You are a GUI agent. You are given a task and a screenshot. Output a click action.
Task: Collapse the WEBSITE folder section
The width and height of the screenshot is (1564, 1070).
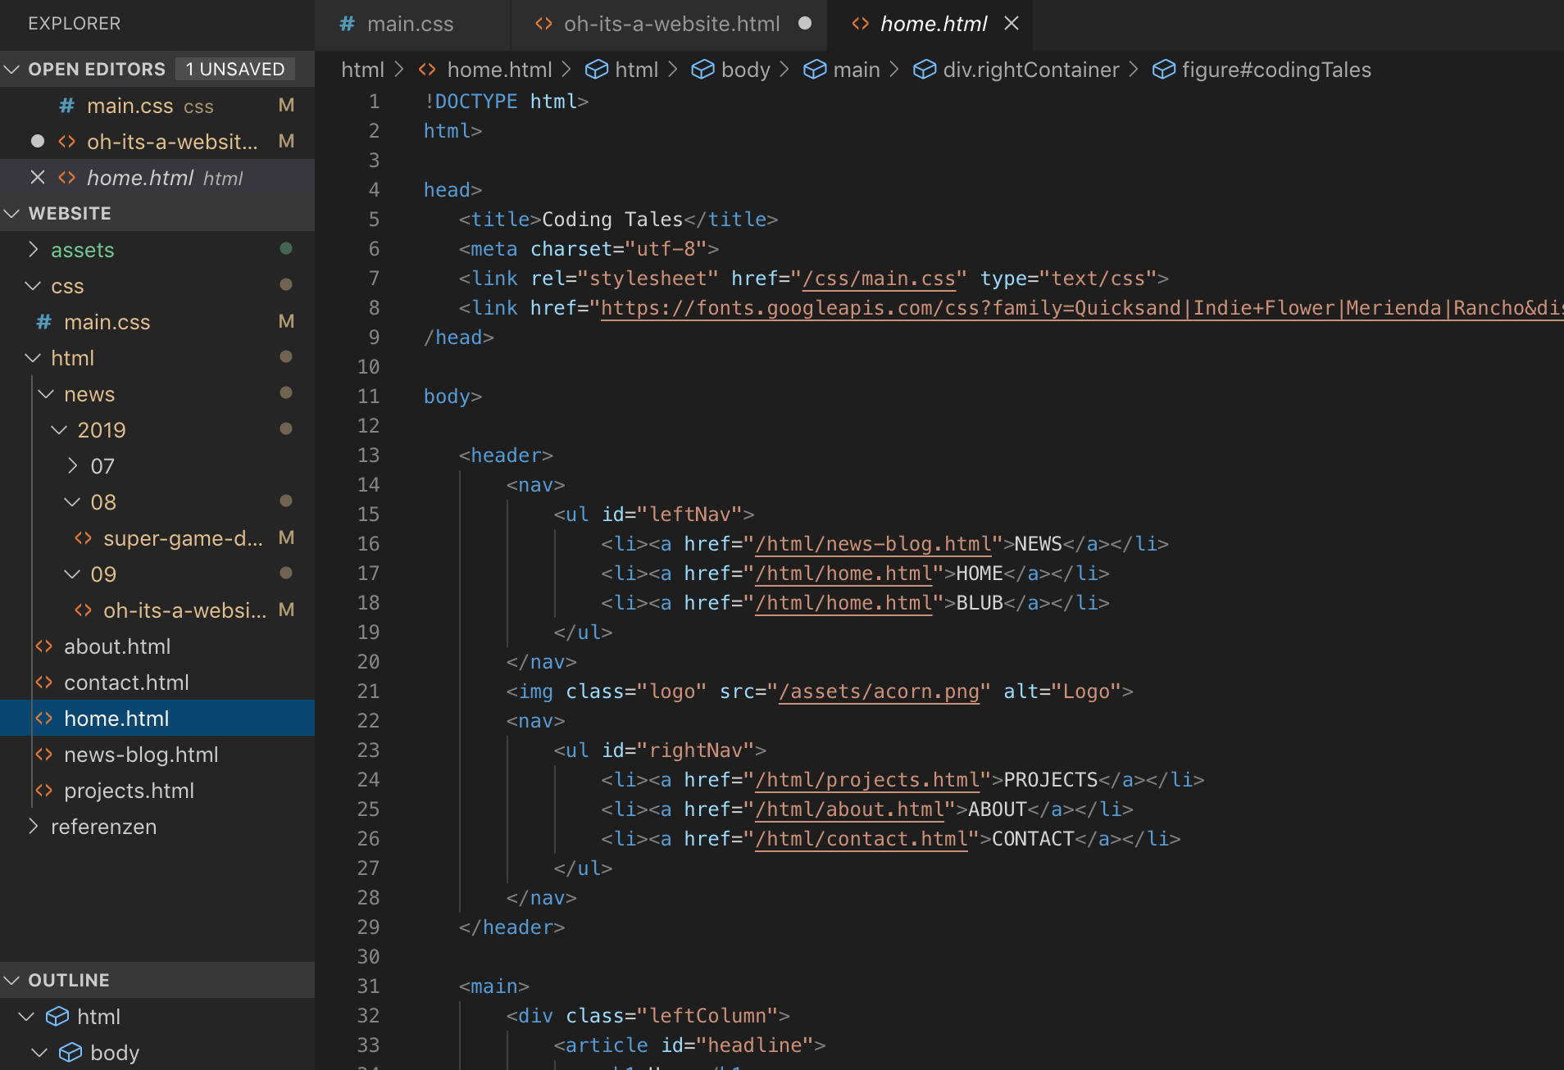click(11, 213)
